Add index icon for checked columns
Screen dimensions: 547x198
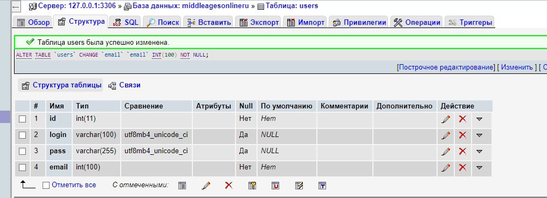coord(299,186)
